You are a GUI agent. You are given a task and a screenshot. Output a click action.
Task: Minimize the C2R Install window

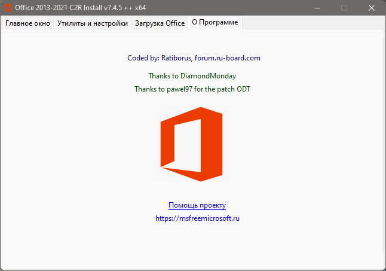(x=316, y=8)
